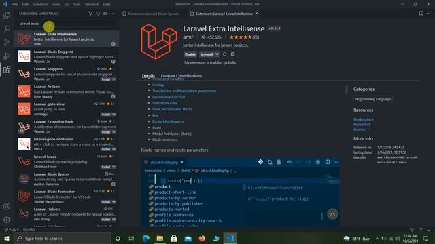Click Programming Languages category tag
This screenshot has width=435, height=244.
click(373, 99)
